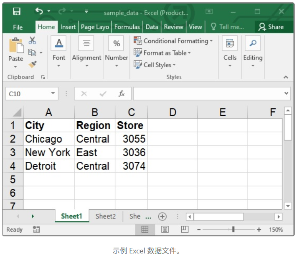Select column A header

click(49, 112)
